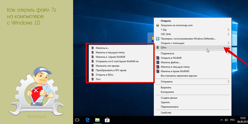This screenshot has height=124, width=248.
Task: Launch Microsoft Edge from the taskbar
Action: click(x=88, y=120)
